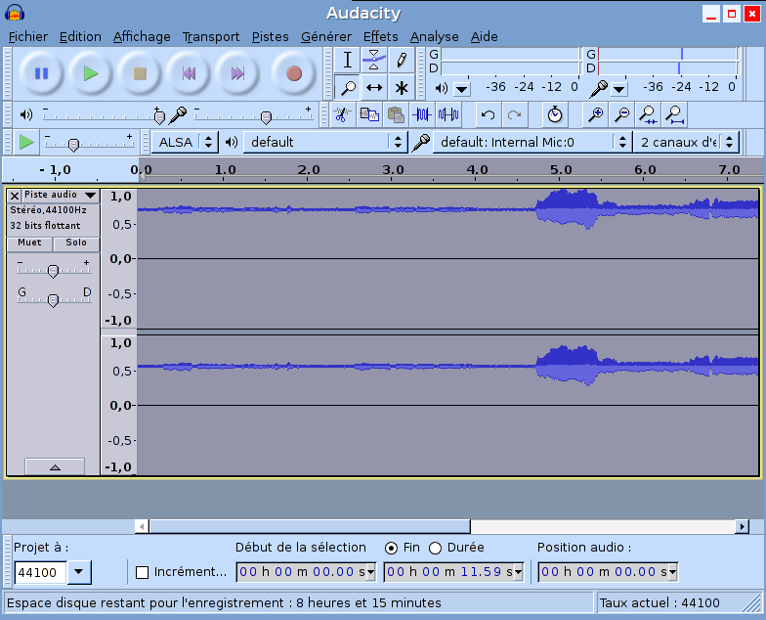Zoom in with the plus magnifier

(596, 115)
